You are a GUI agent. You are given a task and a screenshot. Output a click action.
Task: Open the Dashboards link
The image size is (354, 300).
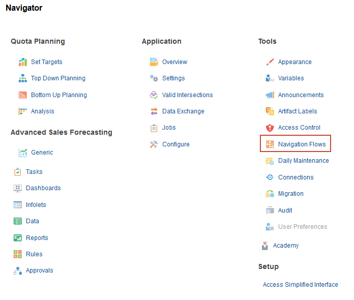click(43, 188)
